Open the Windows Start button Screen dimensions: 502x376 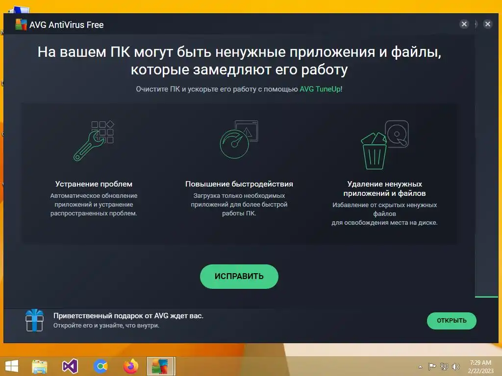[12, 366]
